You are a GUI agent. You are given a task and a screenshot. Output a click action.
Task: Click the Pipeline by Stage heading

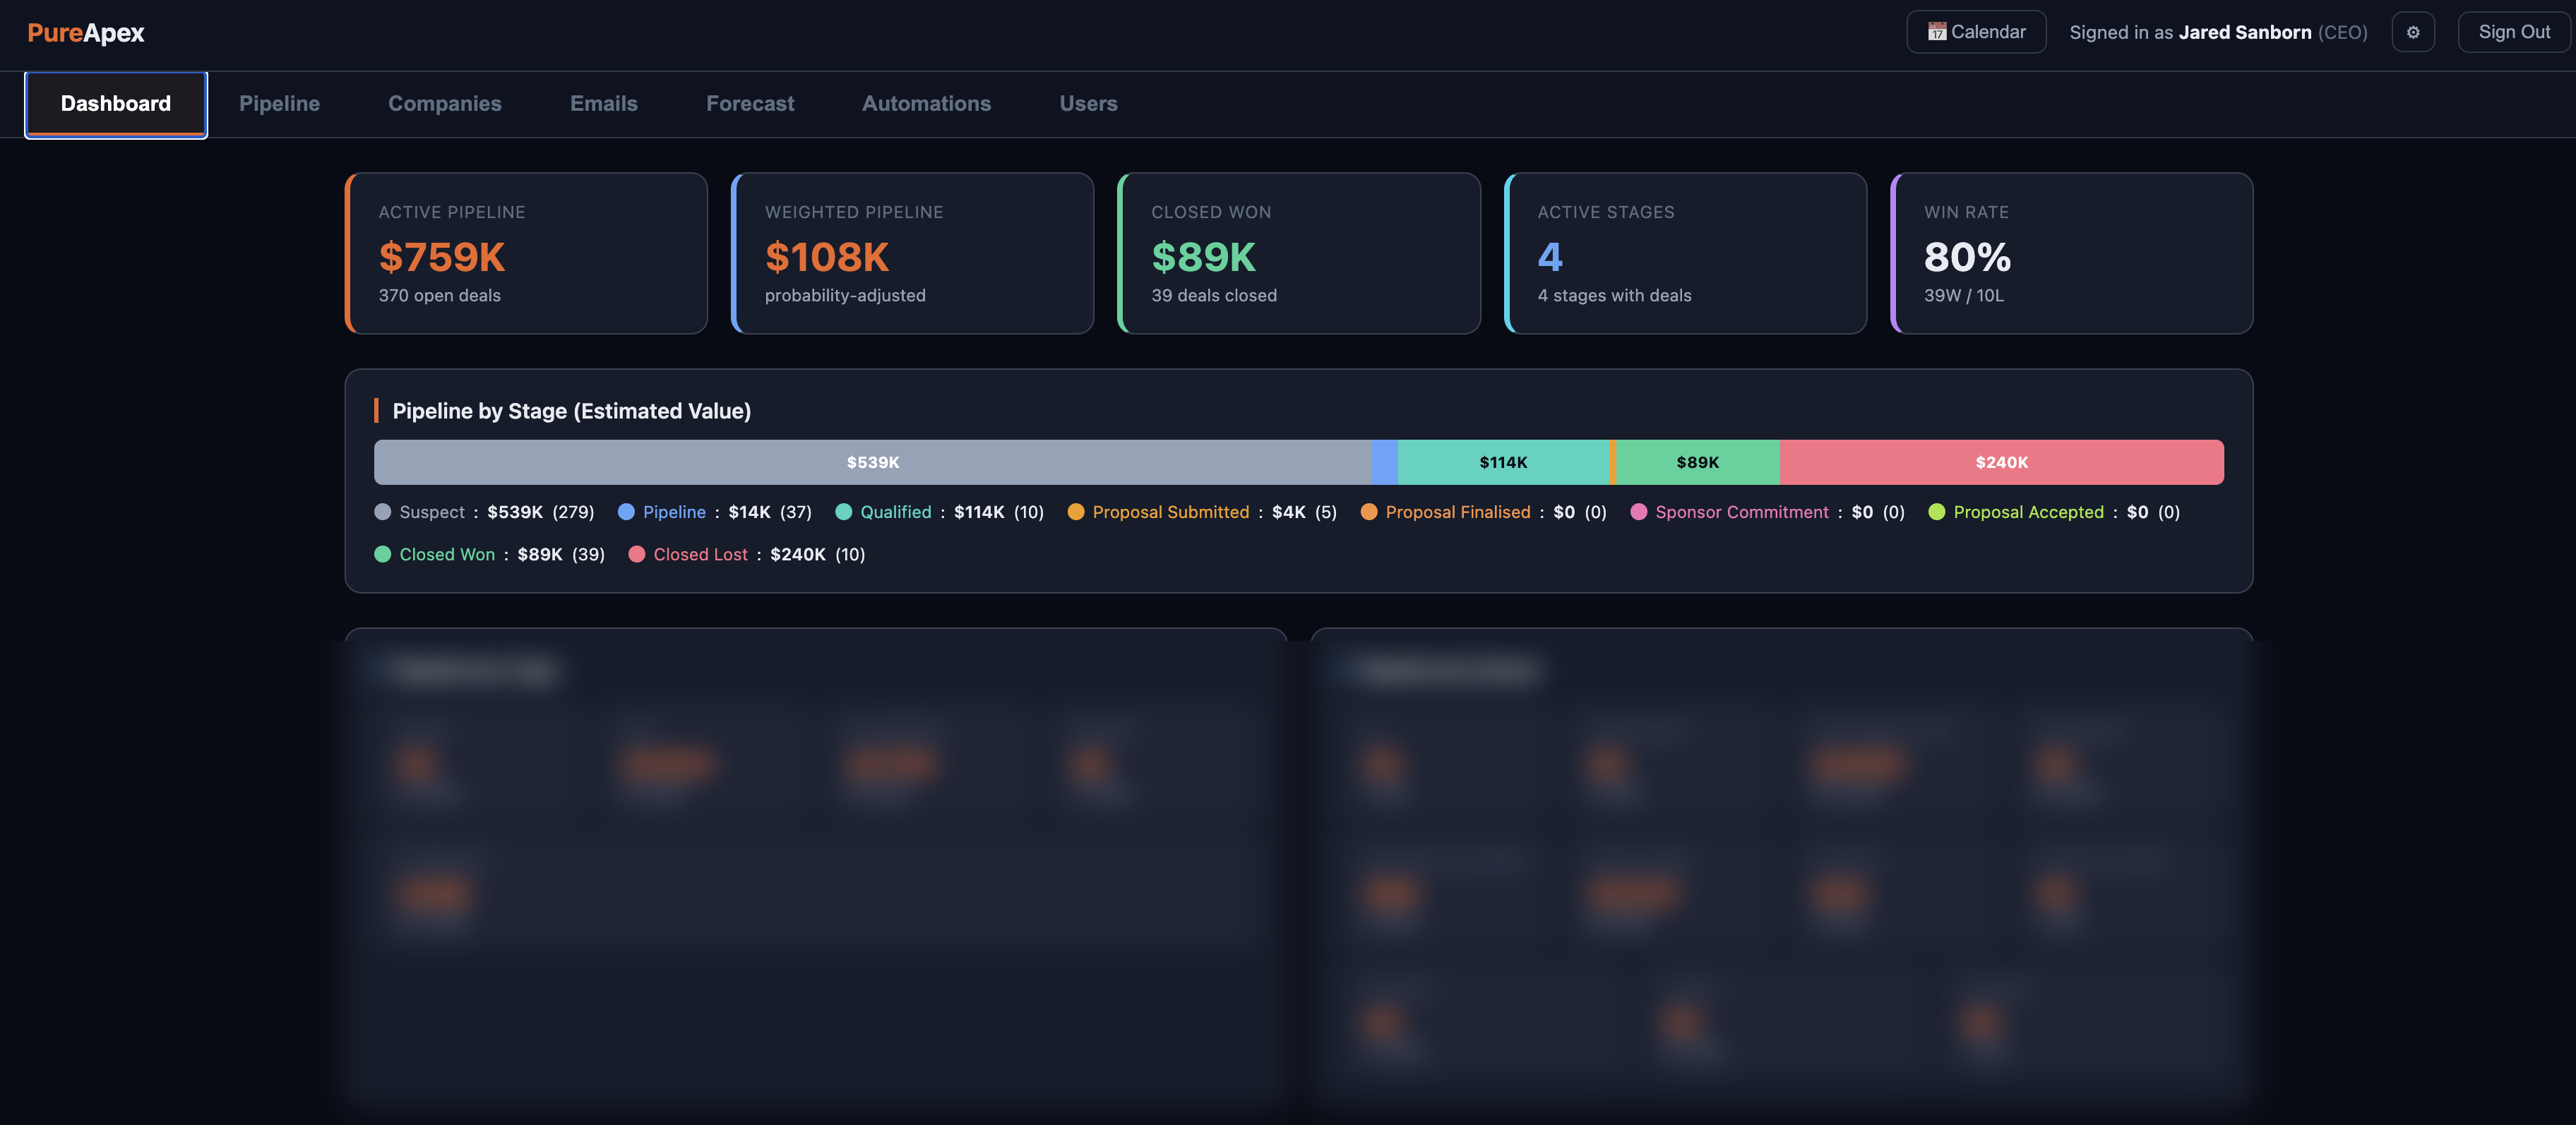(571, 411)
